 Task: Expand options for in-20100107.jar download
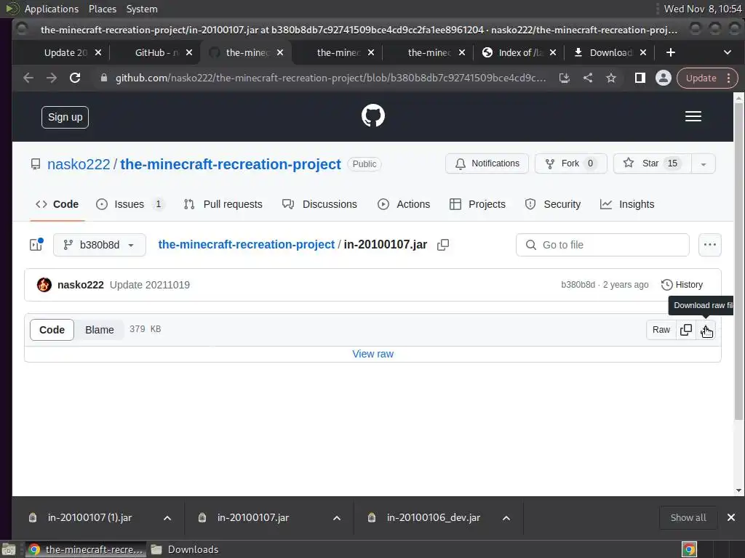tap(337, 517)
